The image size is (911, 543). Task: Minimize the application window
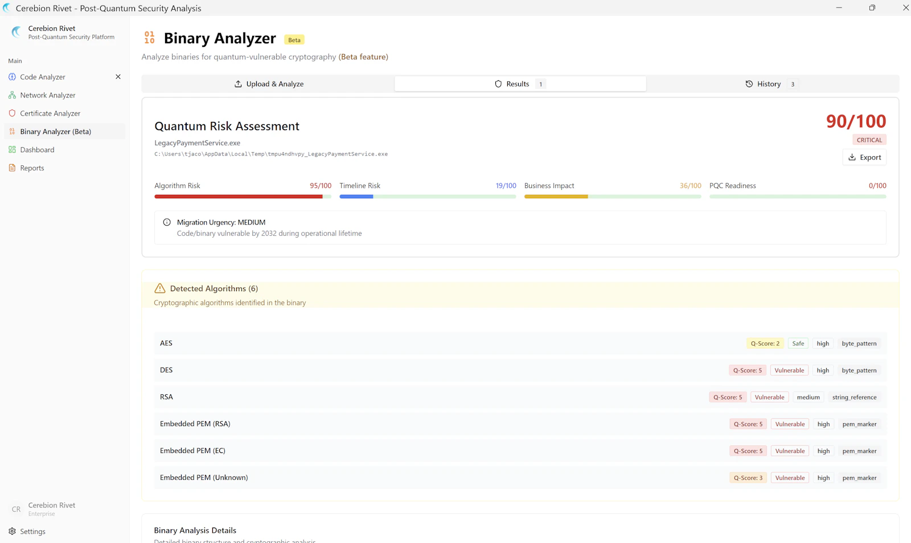(839, 8)
